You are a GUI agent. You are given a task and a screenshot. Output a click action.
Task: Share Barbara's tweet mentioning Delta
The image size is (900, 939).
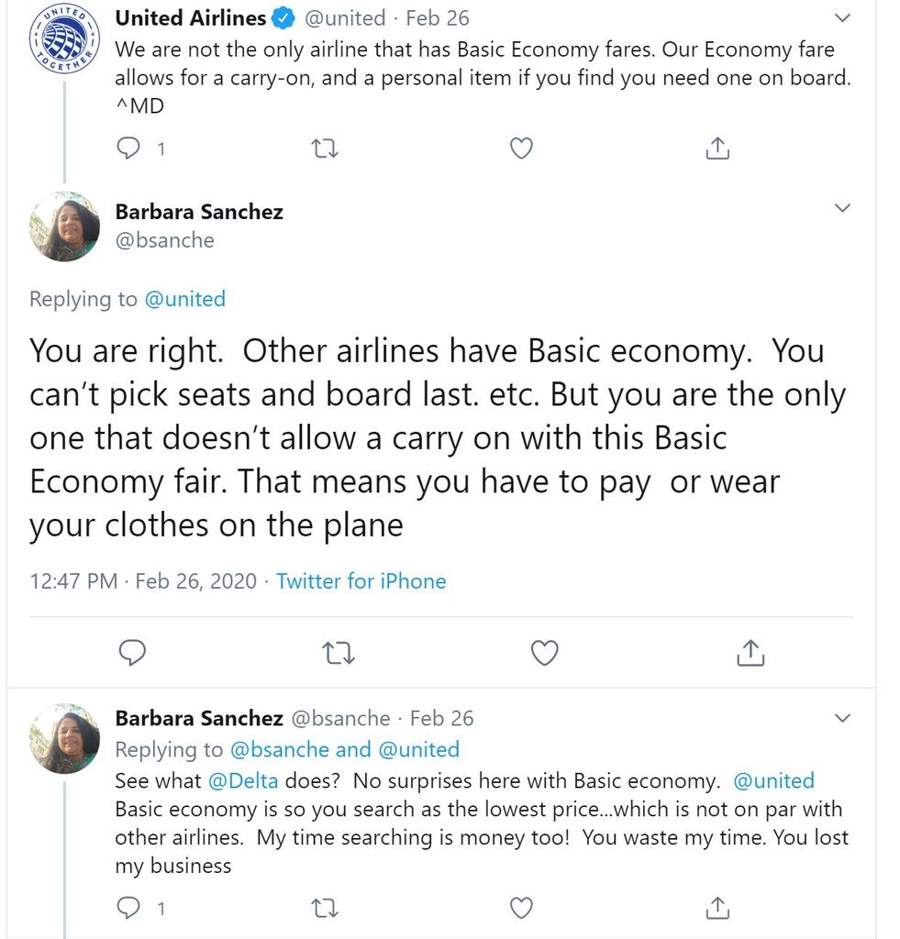click(x=717, y=908)
